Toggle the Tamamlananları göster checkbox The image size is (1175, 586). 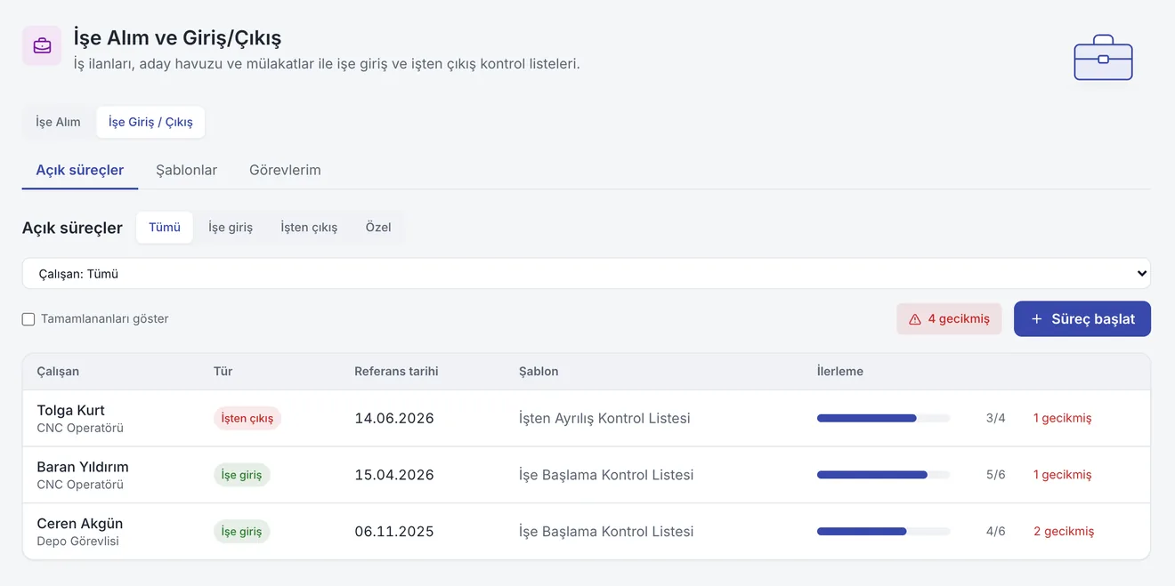pos(28,319)
